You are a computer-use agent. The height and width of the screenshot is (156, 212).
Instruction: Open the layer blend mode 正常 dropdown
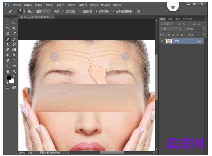tap(171, 29)
